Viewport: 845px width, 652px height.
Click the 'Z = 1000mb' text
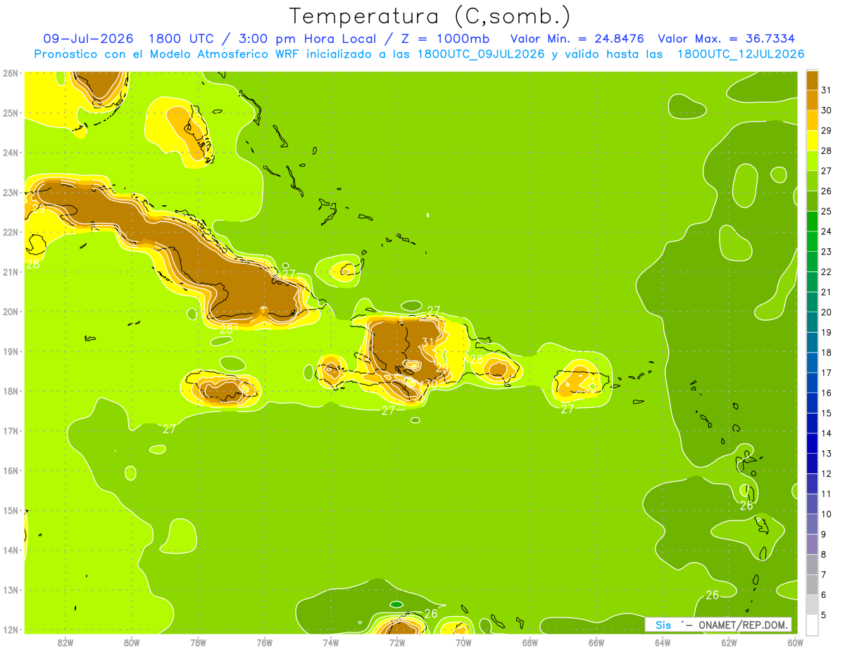[444, 39]
